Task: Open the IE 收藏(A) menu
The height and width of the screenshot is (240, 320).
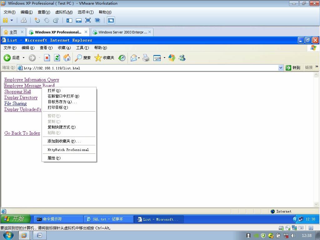Action: point(64,48)
